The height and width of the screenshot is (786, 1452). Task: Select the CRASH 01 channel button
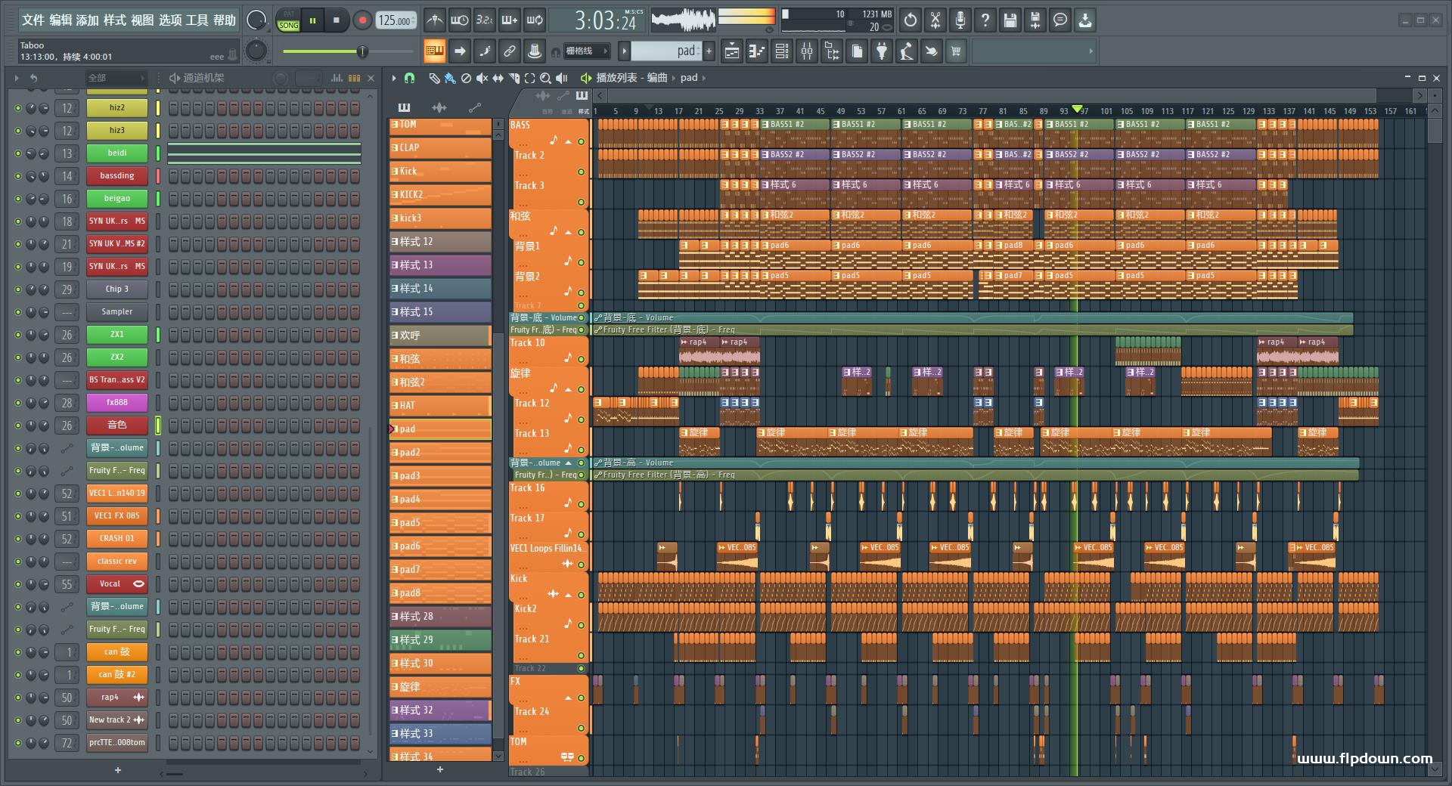pos(117,539)
